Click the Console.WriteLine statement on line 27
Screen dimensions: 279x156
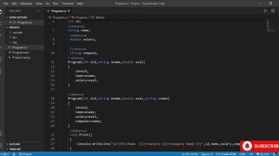tap(159, 144)
